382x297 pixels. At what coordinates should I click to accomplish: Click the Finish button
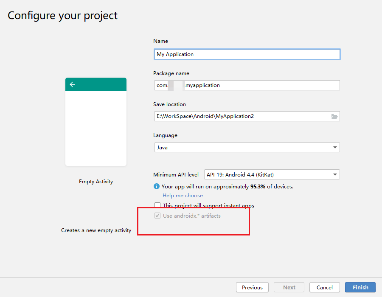(x=360, y=287)
